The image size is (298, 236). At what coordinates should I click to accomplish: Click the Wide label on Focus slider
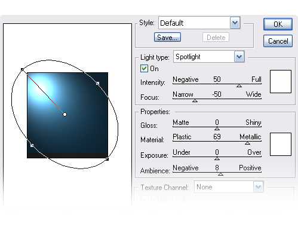point(253,94)
